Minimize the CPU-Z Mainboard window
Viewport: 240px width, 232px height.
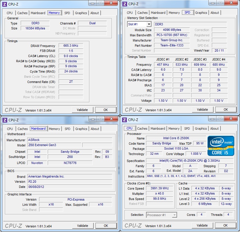93,119
